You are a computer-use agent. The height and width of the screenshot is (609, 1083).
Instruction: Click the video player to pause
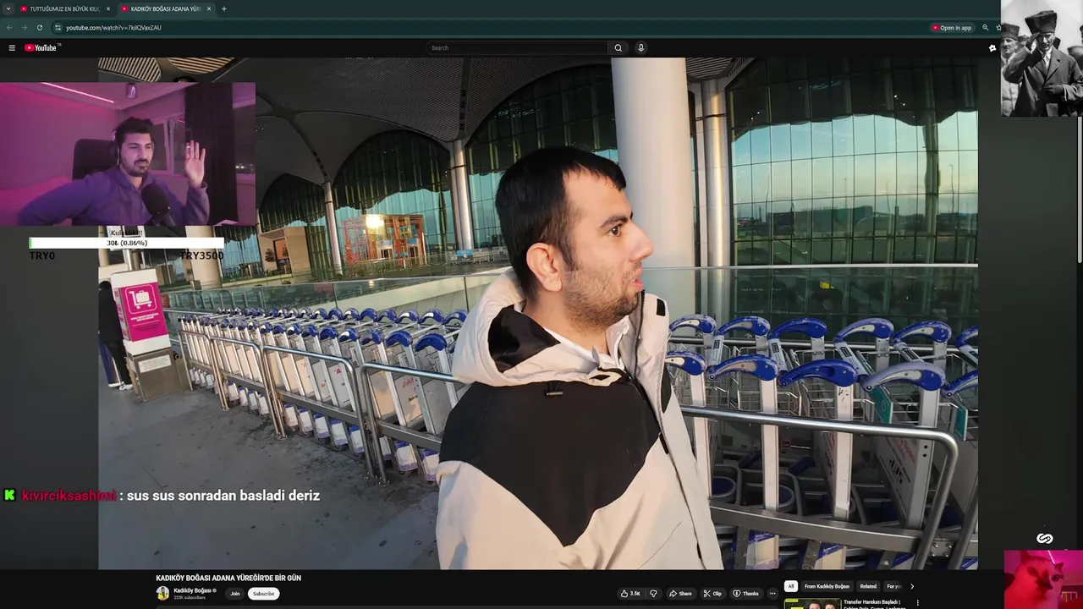point(538,313)
